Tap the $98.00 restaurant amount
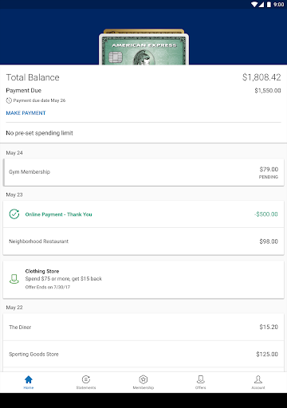287x408 pixels. (x=269, y=241)
